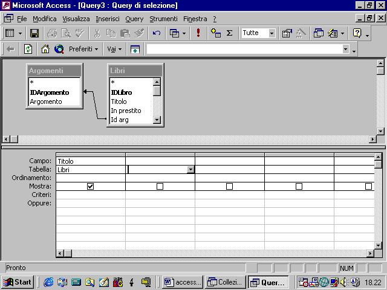Image resolution: width=387 pixels, height=290 pixels.
Task: Check Mostra checkbox in the fourth column
Action: pos(299,187)
